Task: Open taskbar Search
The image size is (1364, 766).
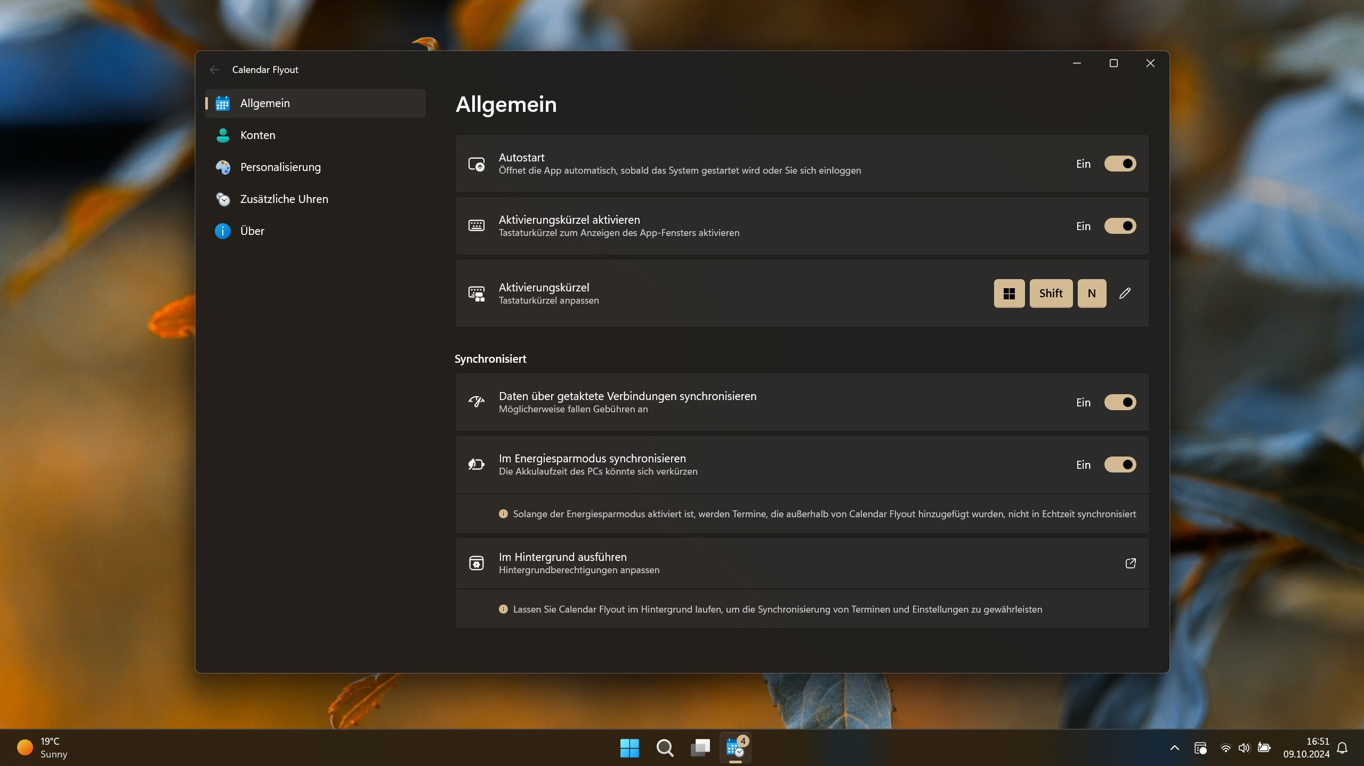Action: [x=665, y=748]
